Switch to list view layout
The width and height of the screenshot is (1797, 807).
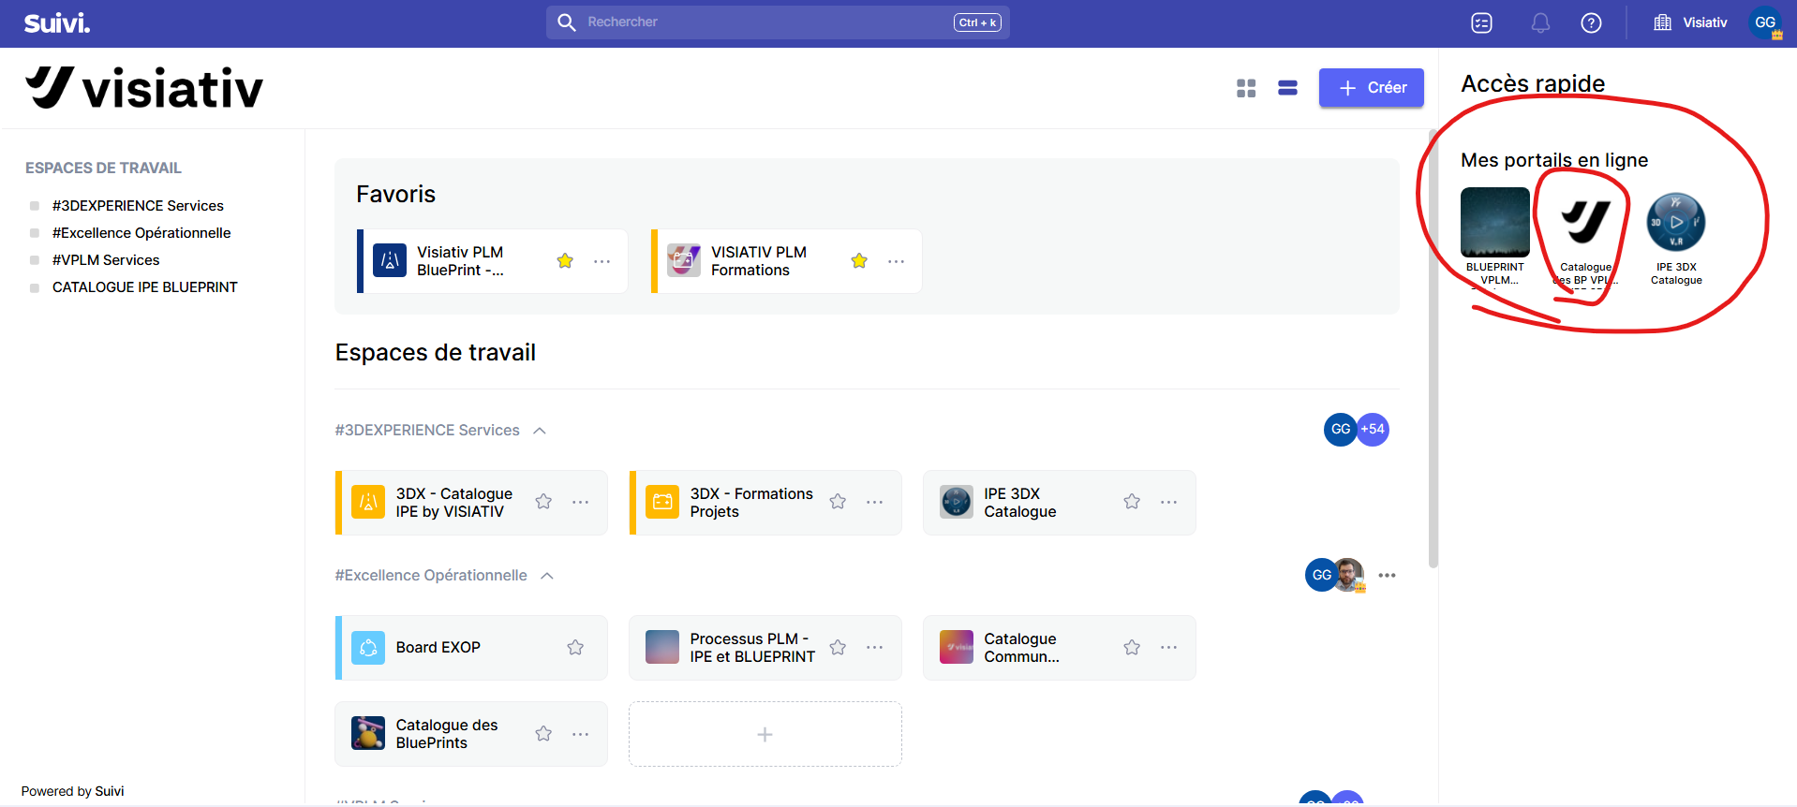(x=1287, y=88)
